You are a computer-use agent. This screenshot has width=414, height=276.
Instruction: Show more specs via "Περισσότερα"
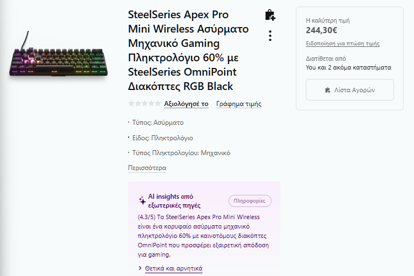pyautogui.click(x=147, y=168)
